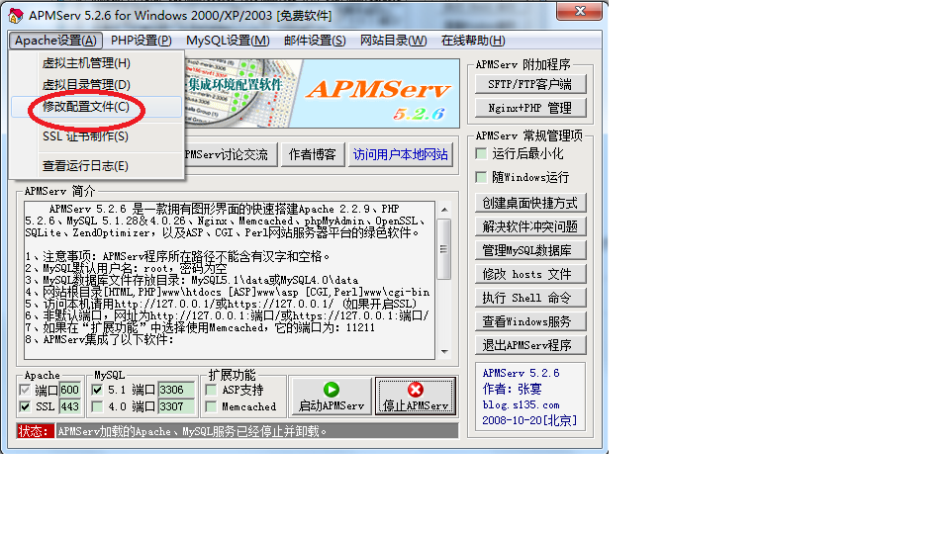Toggle the Apache 端口 checkbox
Image resolution: width=950 pixels, height=534 pixels.
[25, 390]
